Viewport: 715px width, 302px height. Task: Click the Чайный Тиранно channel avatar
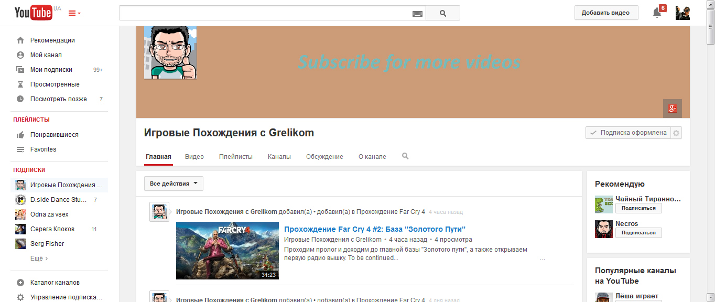pyautogui.click(x=604, y=204)
